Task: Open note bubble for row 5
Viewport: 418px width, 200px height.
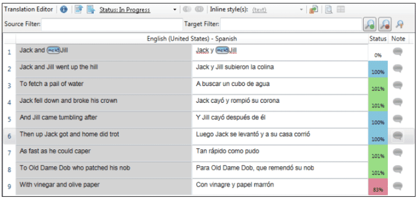Action: click(x=398, y=119)
